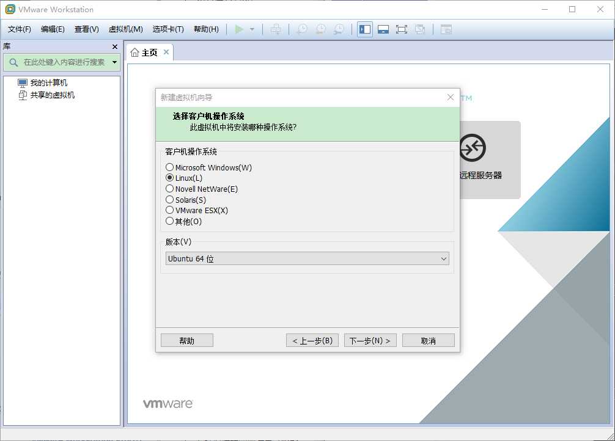Select 我的计算机 in the library tree
Screen dimensions: 615x441
coord(43,82)
